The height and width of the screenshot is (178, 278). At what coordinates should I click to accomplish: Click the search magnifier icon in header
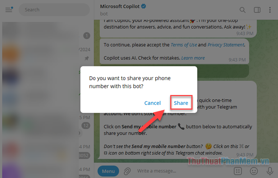tap(242, 10)
